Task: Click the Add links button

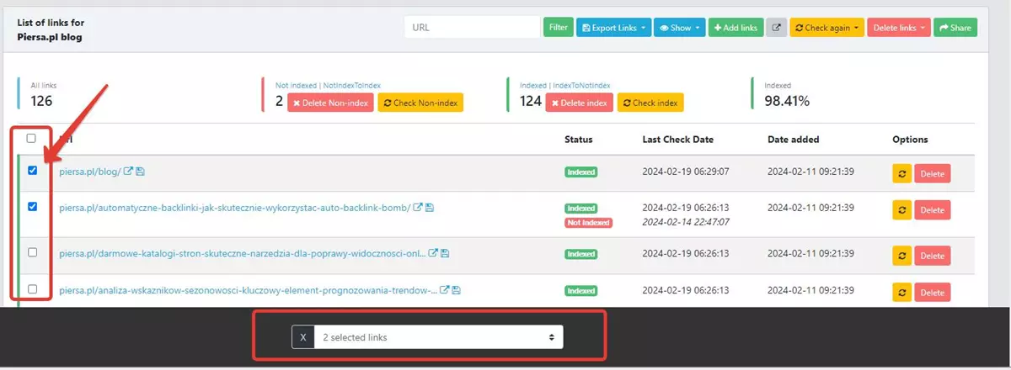Action: pyautogui.click(x=736, y=28)
